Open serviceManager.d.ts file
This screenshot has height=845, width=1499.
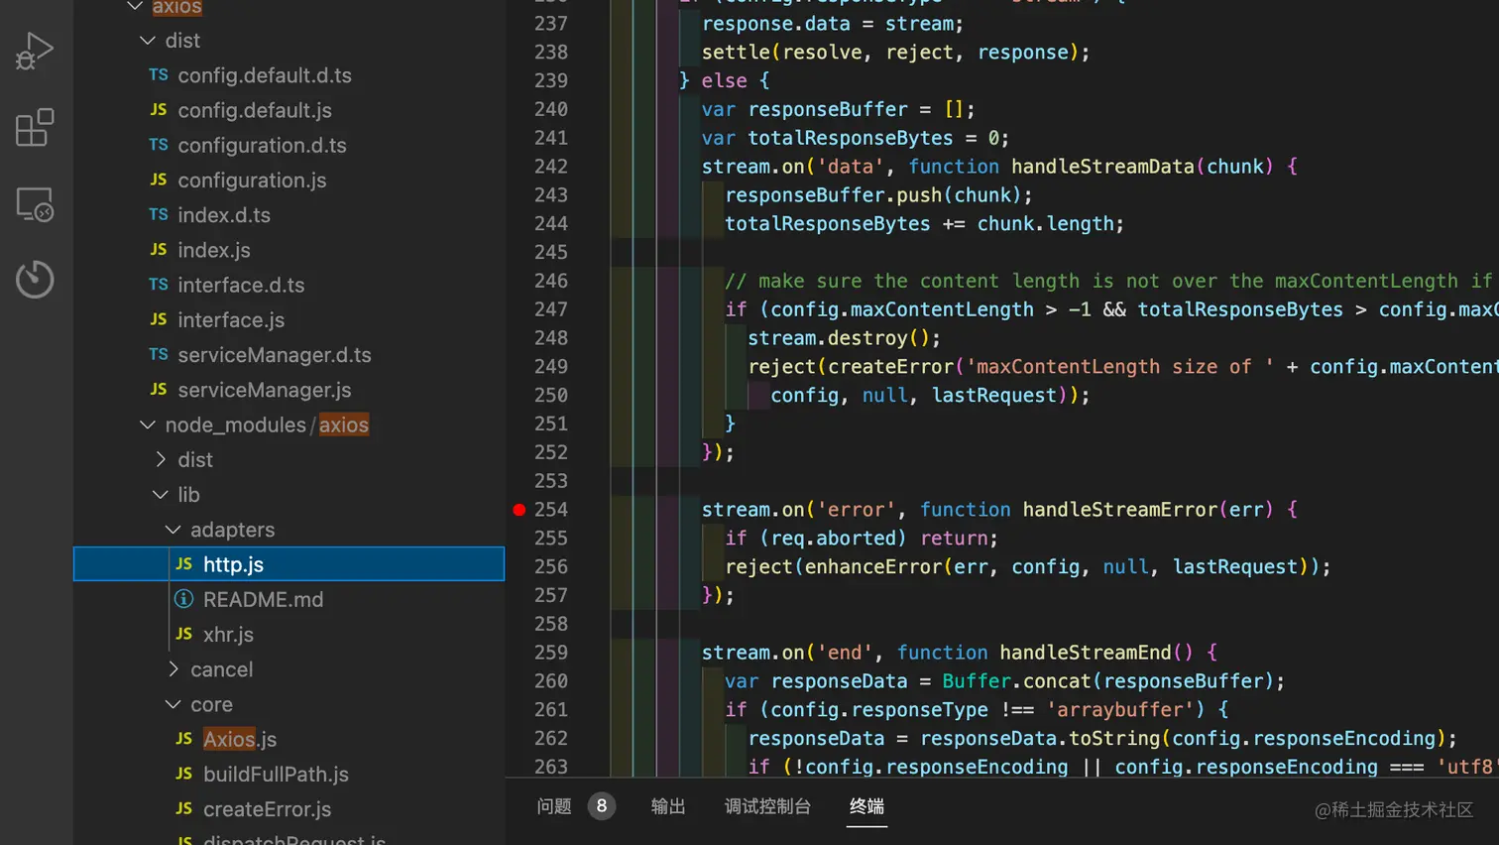[x=275, y=355]
